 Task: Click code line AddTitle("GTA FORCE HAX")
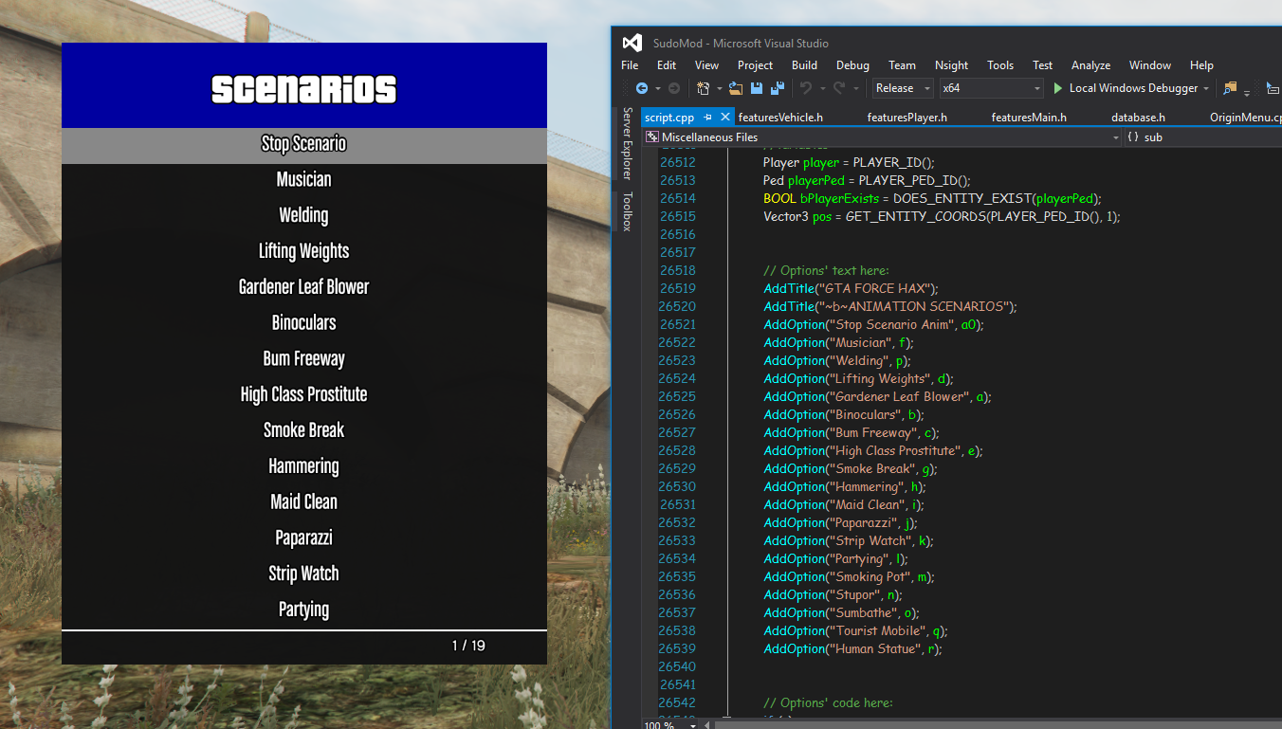851,288
